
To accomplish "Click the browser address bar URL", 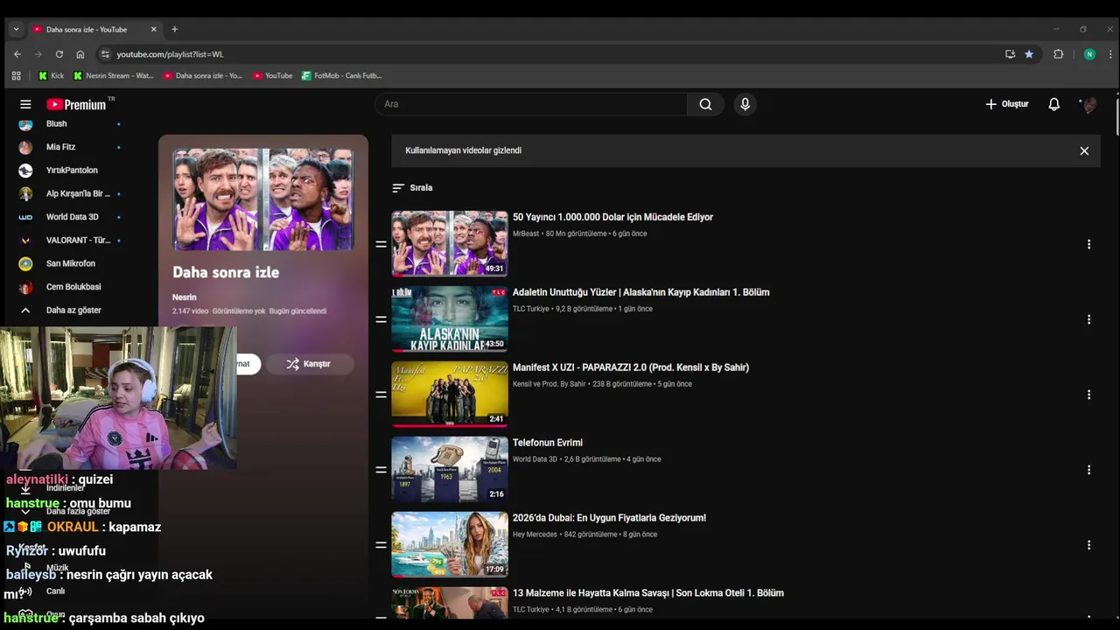I will pyautogui.click(x=170, y=54).
